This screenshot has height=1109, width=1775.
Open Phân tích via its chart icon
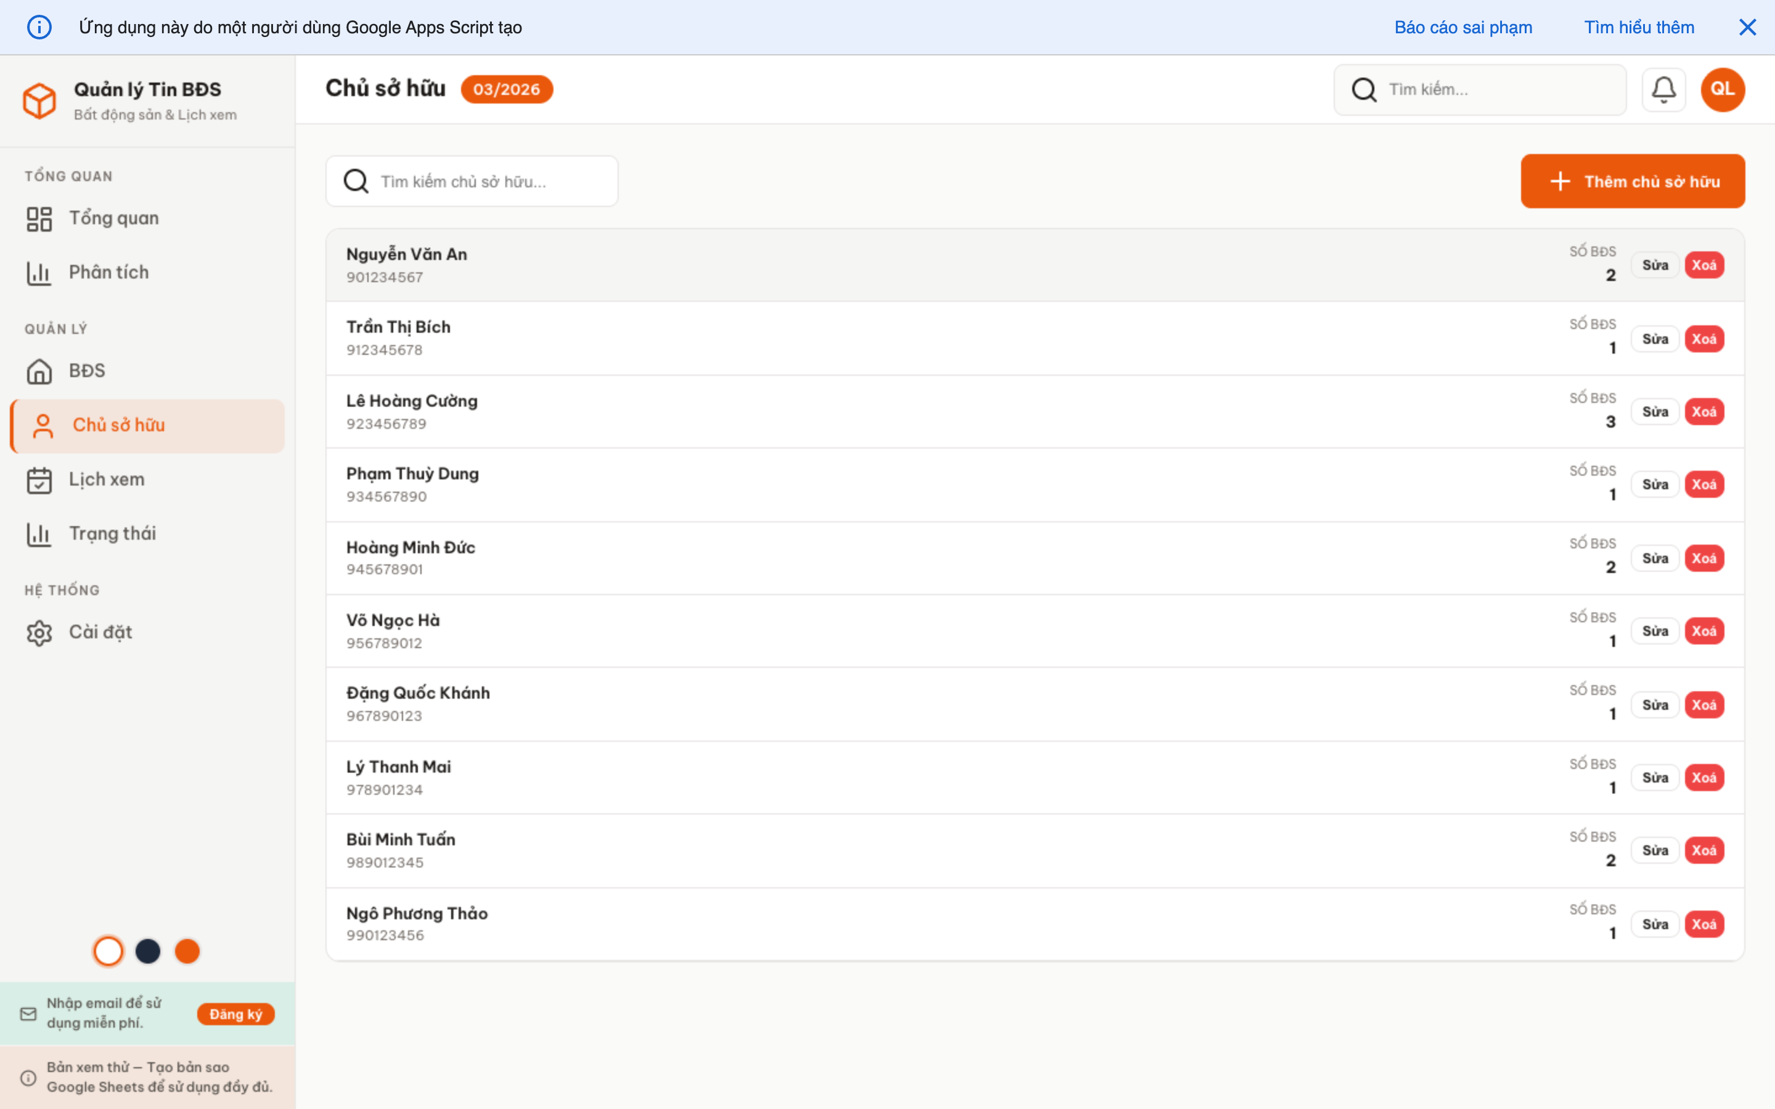click(39, 272)
